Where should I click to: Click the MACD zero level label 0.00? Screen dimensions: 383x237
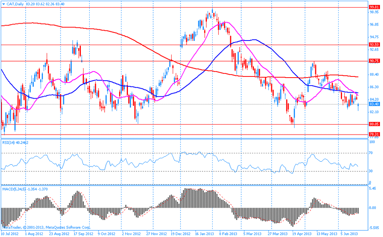(x=373, y=208)
